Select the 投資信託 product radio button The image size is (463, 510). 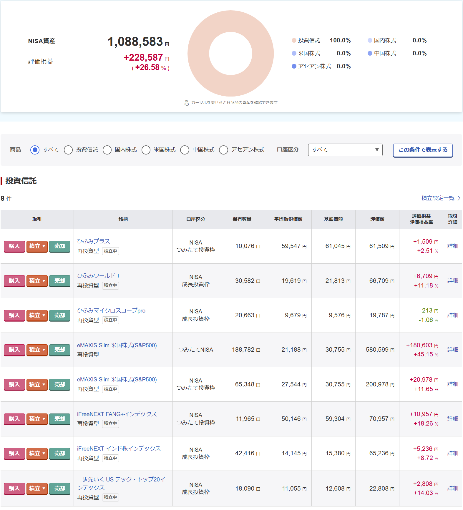pyautogui.click(x=68, y=150)
